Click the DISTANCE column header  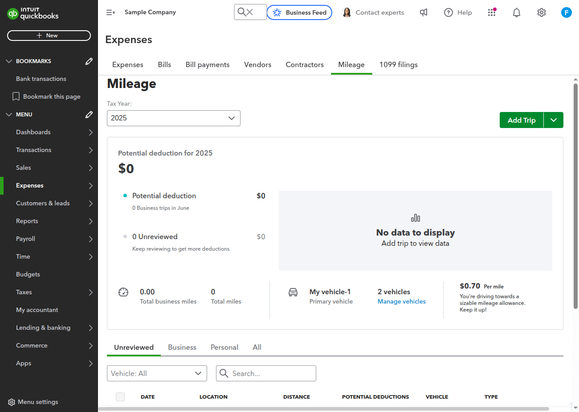(297, 397)
